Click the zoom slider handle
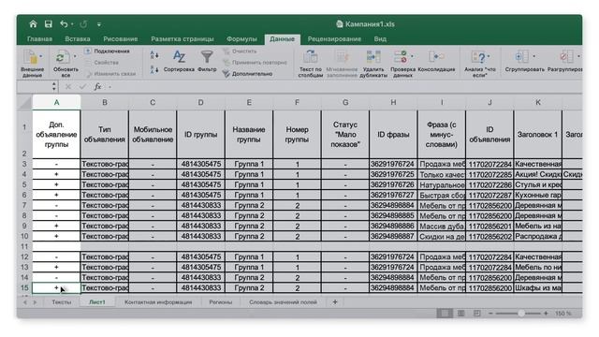Screen dimensions: 599x337 pyautogui.click(x=521, y=314)
